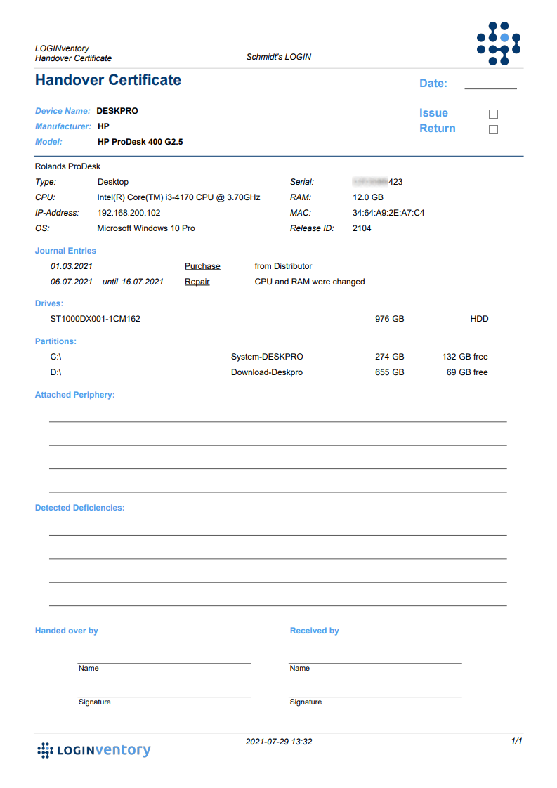Select partition label Download-Deskpro
This screenshot has height=788, width=557.
[267, 372]
